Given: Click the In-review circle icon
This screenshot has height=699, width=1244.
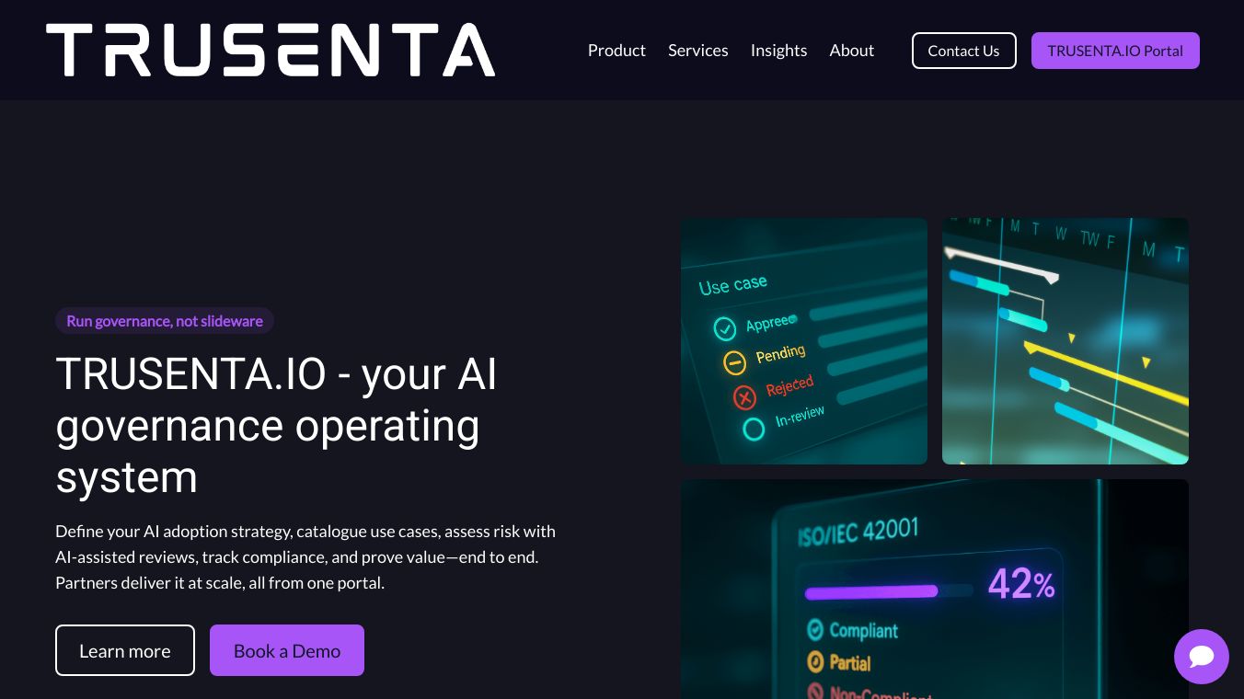Looking at the screenshot, I should (x=754, y=429).
